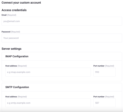Click the IMAP Configuration section header

pyautogui.click(x=17, y=56)
